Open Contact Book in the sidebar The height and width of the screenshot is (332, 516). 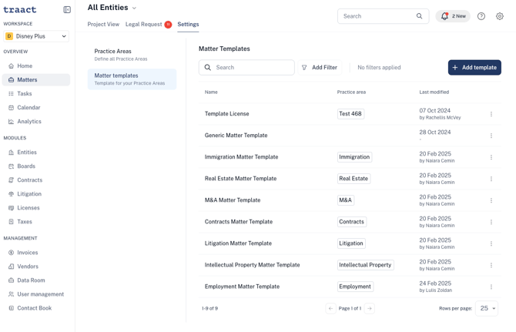click(36, 308)
